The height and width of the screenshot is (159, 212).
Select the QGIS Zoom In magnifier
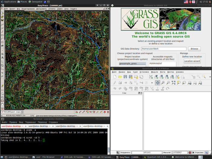163,83
